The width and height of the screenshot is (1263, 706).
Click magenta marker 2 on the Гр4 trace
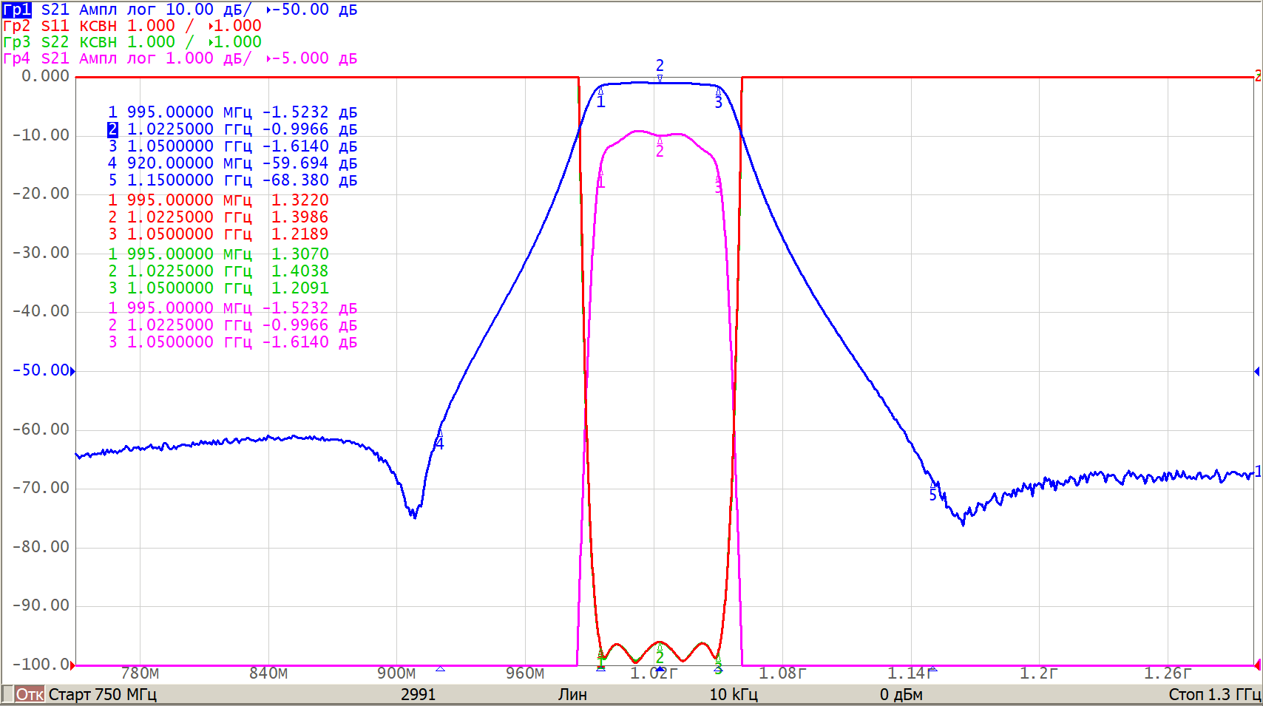pyautogui.click(x=660, y=149)
